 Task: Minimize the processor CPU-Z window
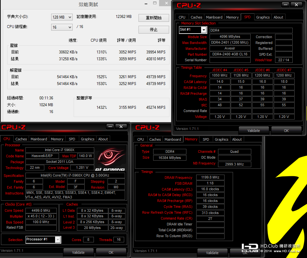[110, 127]
